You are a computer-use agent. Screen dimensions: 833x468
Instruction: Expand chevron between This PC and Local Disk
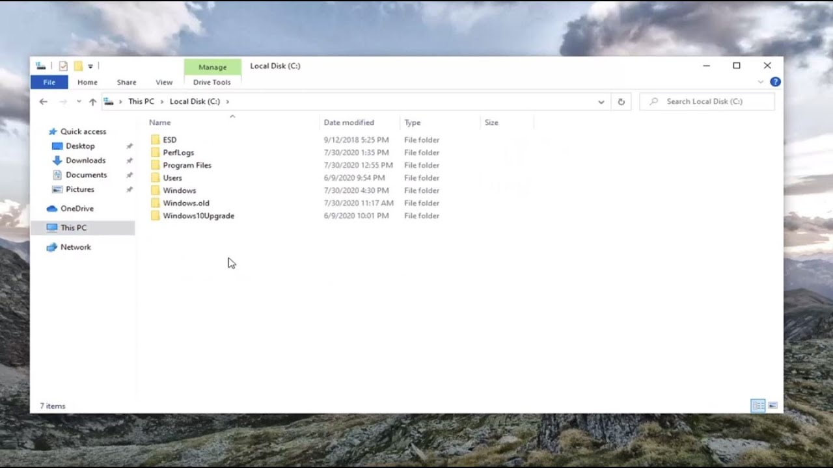162,101
